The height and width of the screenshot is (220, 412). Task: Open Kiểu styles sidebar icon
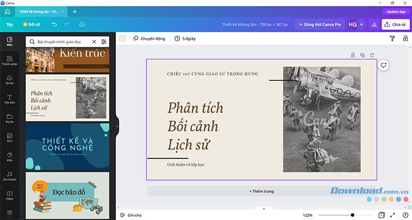(x=9, y=157)
